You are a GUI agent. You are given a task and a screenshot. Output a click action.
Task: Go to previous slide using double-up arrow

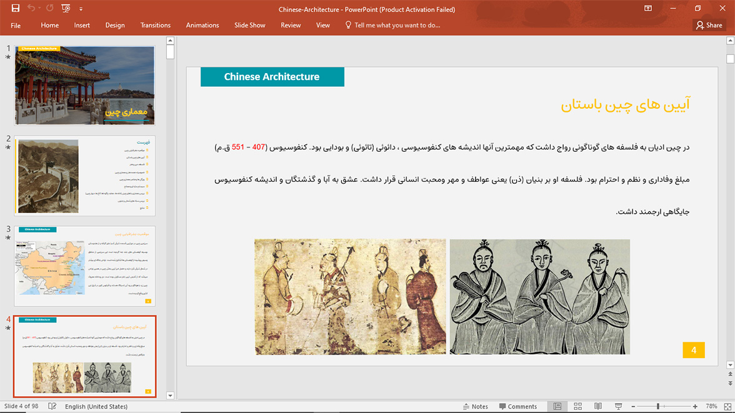tap(730, 374)
